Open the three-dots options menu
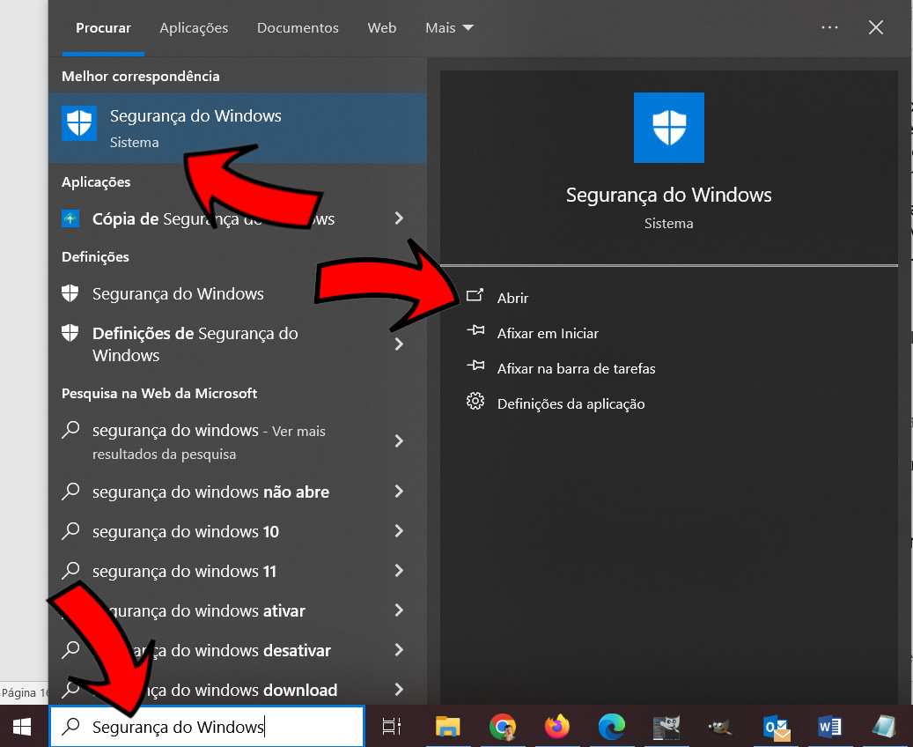 coord(829,27)
